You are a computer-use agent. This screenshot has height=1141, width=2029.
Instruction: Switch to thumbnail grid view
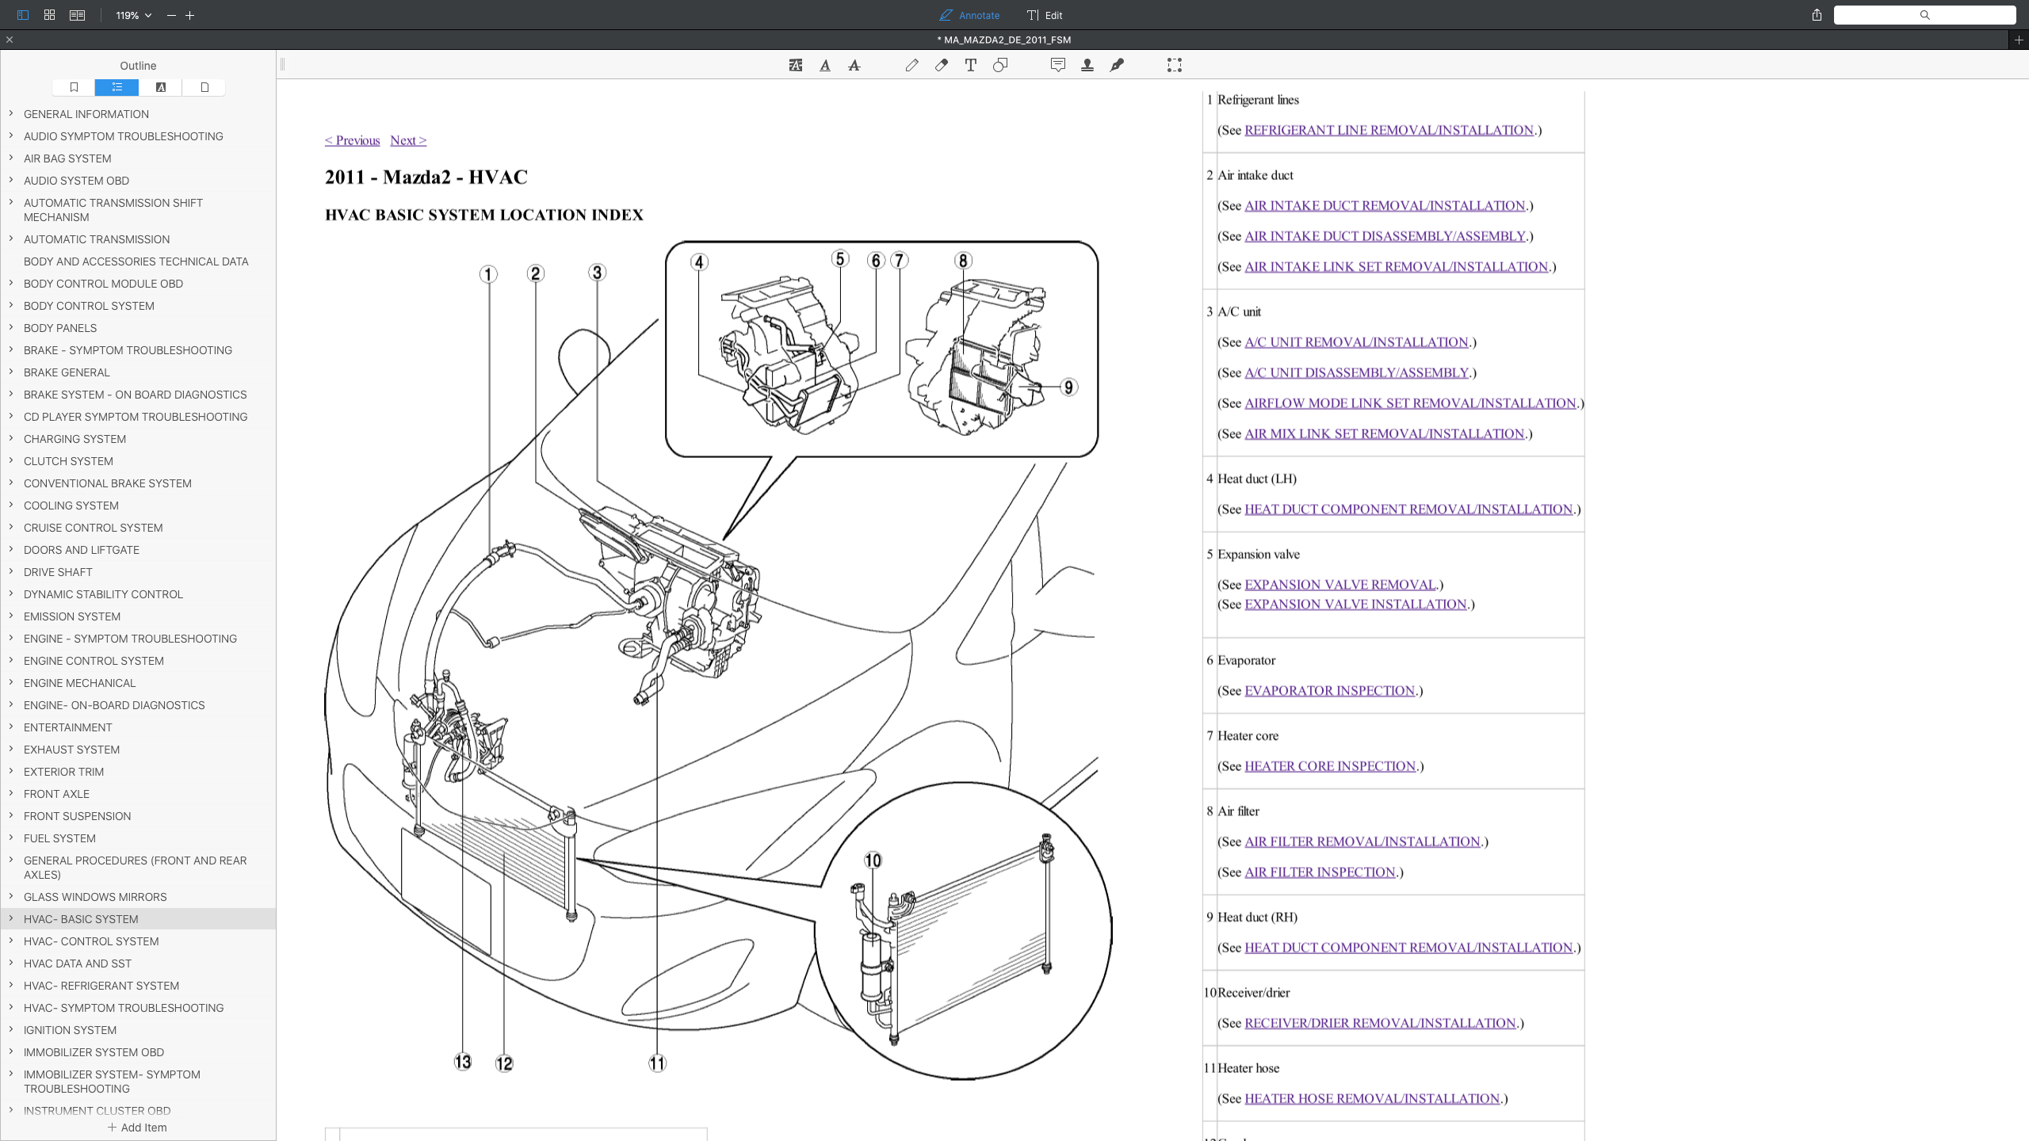tap(50, 15)
